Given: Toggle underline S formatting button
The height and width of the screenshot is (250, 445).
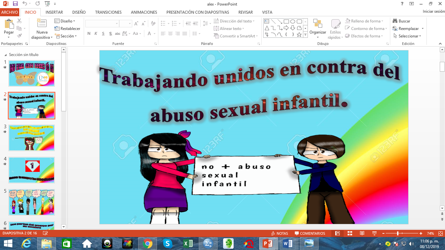Looking at the screenshot, I should (x=103, y=34).
